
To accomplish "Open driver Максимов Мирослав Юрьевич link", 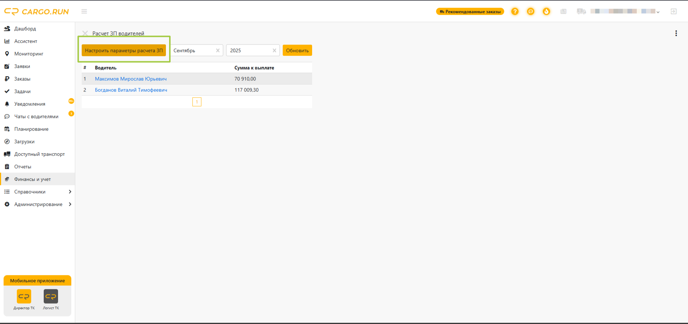I will click(x=131, y=79).
